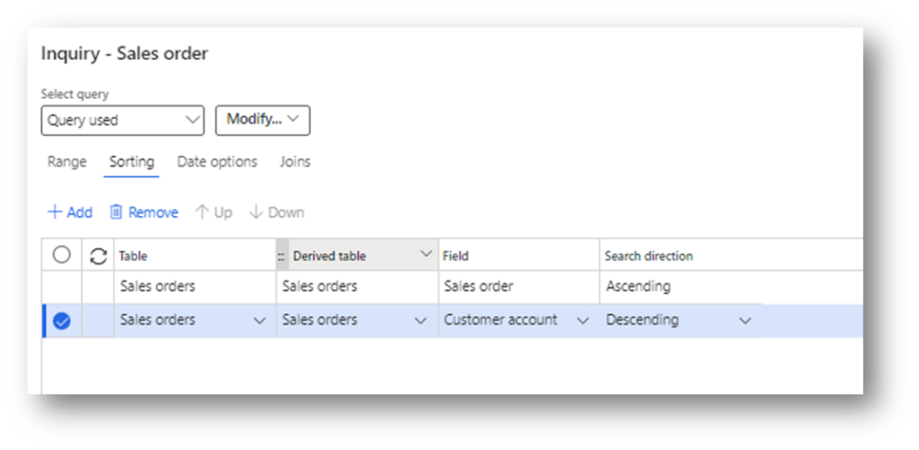Click the Derived table column grip handle
This screenshot has width=919, height=450.
pos(281,255)
